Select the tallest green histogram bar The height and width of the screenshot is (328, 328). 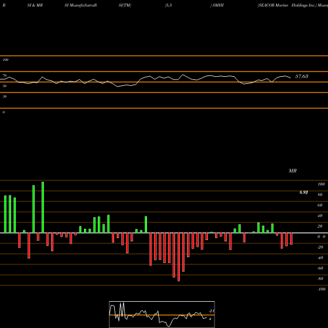click(43, 207)
